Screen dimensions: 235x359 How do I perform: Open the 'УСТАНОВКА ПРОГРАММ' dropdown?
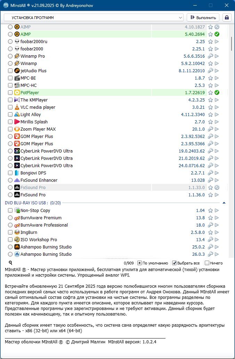coord(94,17)
